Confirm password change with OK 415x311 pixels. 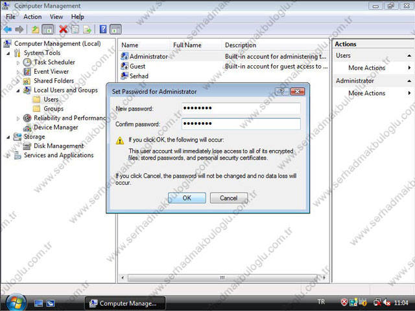coord(187,198)
